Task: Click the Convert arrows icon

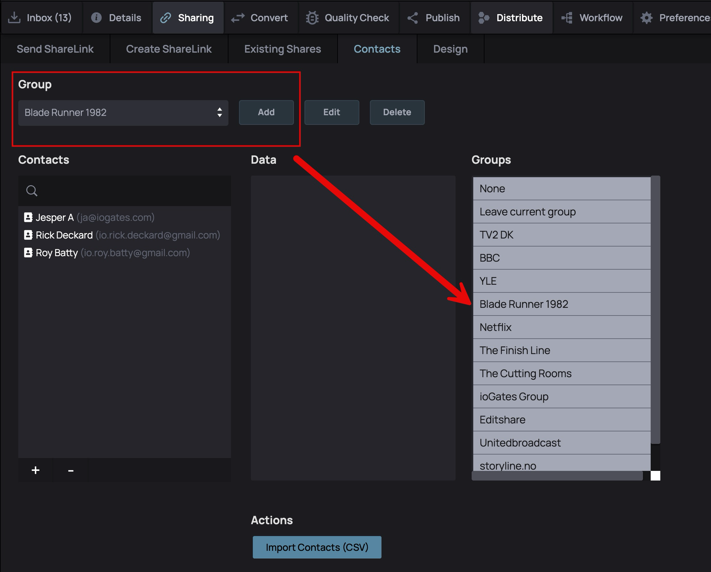Action: (238, 18)
